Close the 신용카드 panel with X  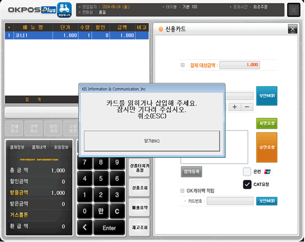[292, 29]
